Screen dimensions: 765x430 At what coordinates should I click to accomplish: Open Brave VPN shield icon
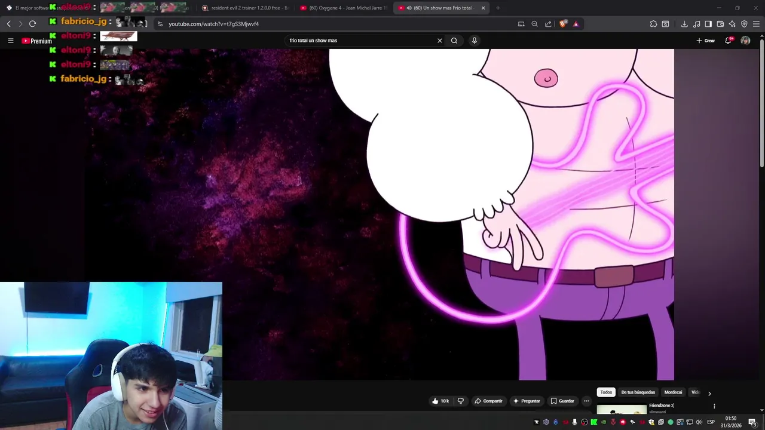(x=744, y=24)
